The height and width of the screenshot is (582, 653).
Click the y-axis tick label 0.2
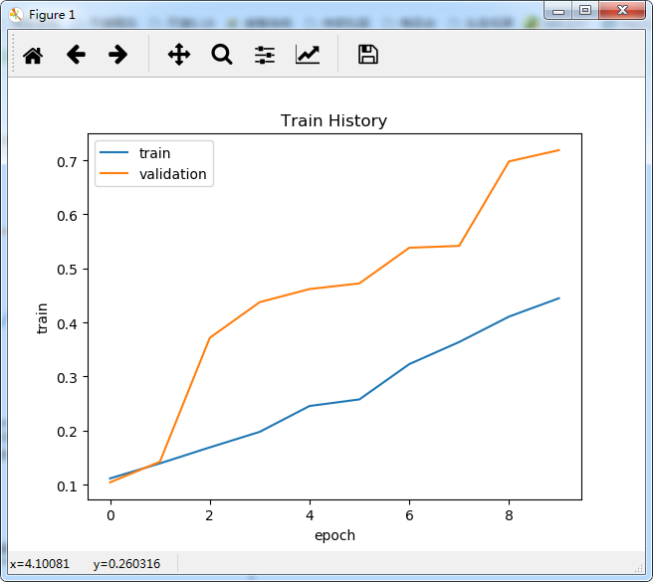click(67, 432)
